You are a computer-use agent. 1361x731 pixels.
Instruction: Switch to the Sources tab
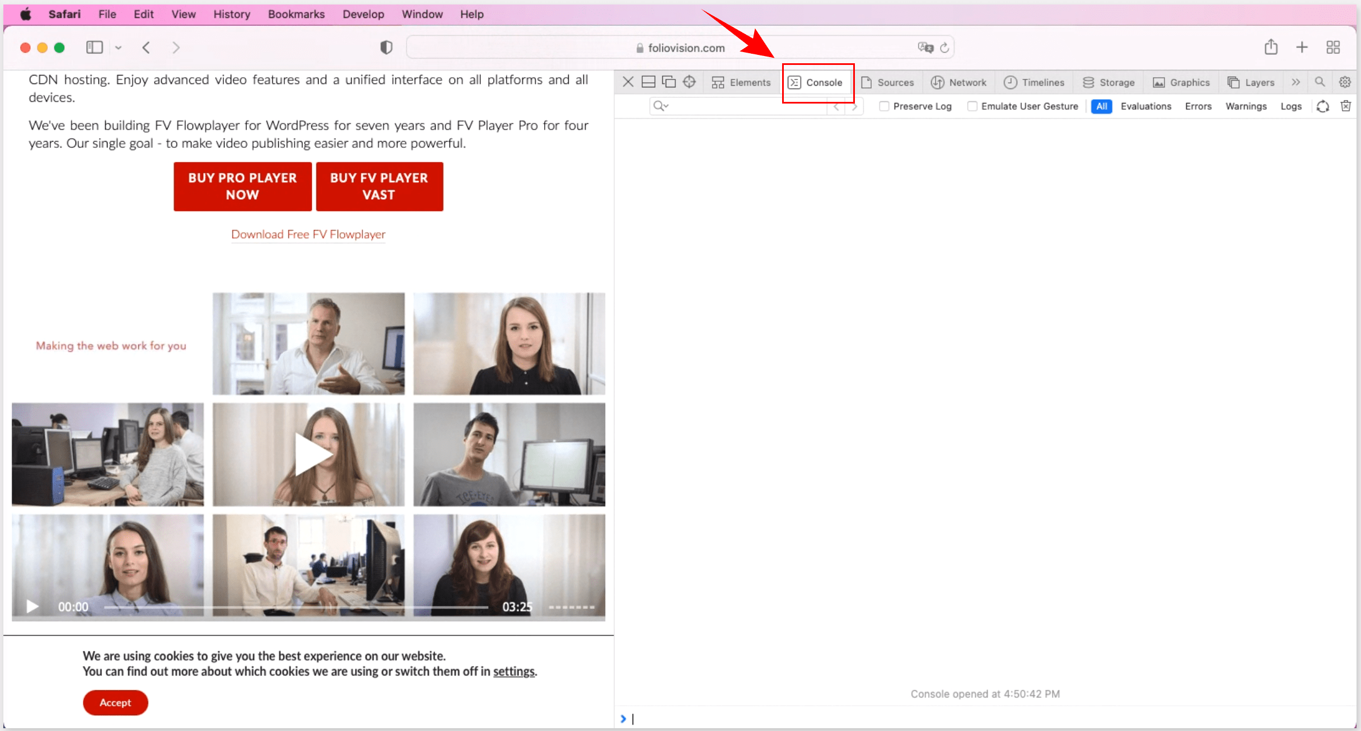click(x=887, y=82)
